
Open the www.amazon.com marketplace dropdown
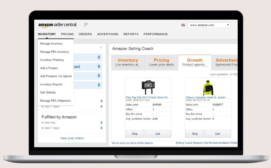coord(209,25)
